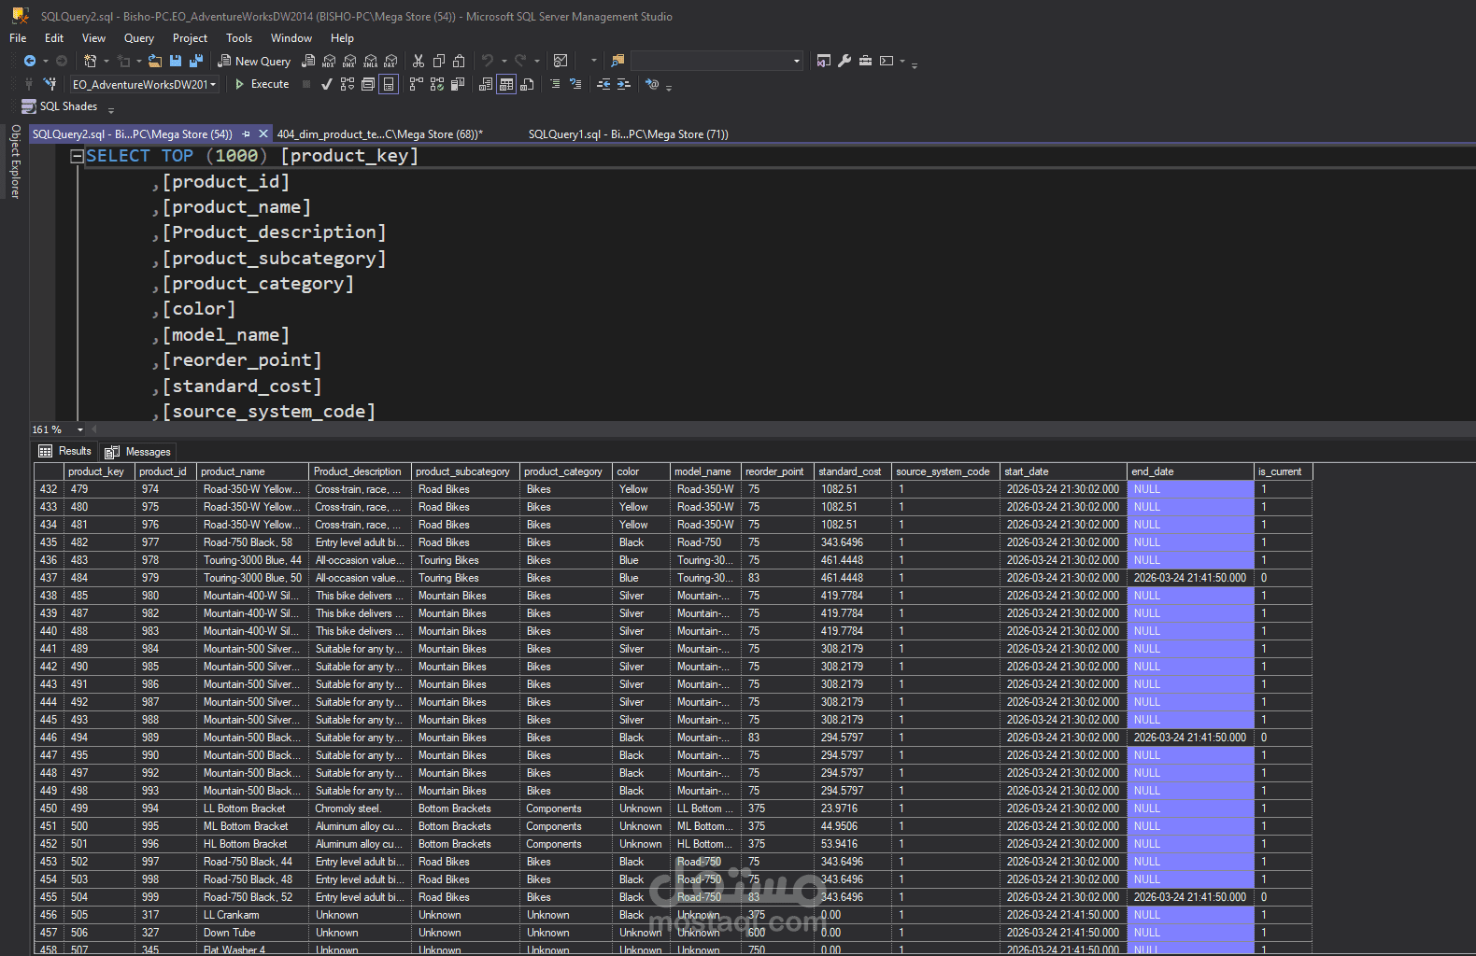The height and width of the screenshot is (956, 1476).
Task: Open SQL Shades toolbar overflow options
Action: coord(111,110)
